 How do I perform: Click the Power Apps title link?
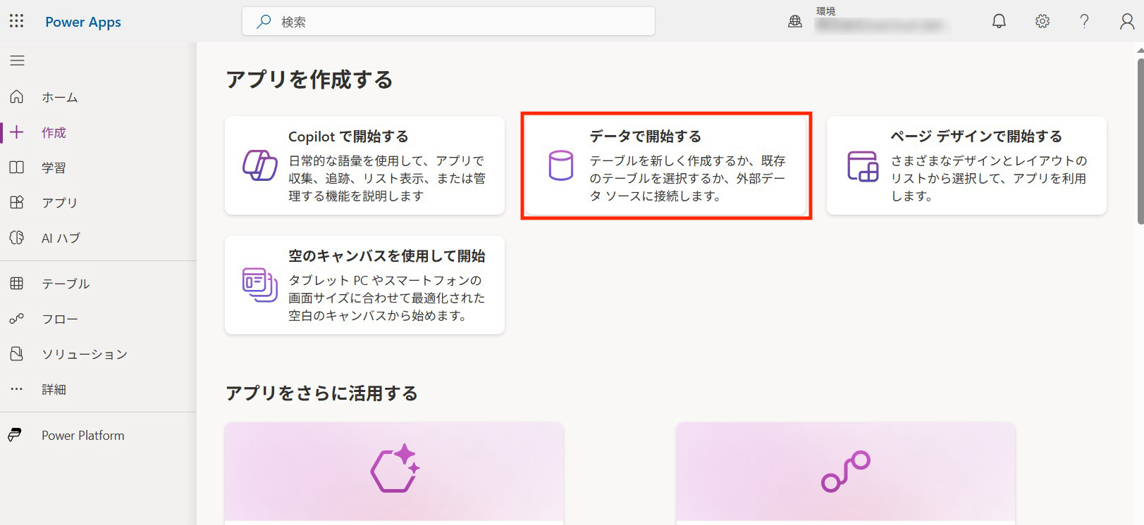(x=83, y=22)
